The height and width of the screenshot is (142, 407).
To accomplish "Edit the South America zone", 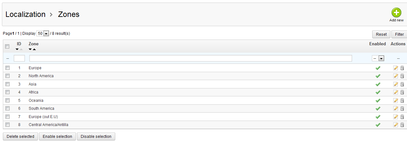I will click(x=396, y=108).
